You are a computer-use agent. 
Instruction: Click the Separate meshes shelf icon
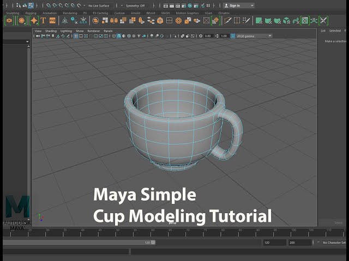coord(105,21)
